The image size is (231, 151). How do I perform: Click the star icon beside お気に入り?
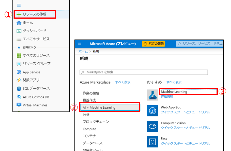point(19,47)
